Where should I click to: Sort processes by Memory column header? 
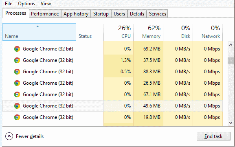[148, 32]
